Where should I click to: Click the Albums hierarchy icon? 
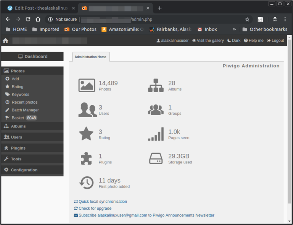(x=156, y=85)
